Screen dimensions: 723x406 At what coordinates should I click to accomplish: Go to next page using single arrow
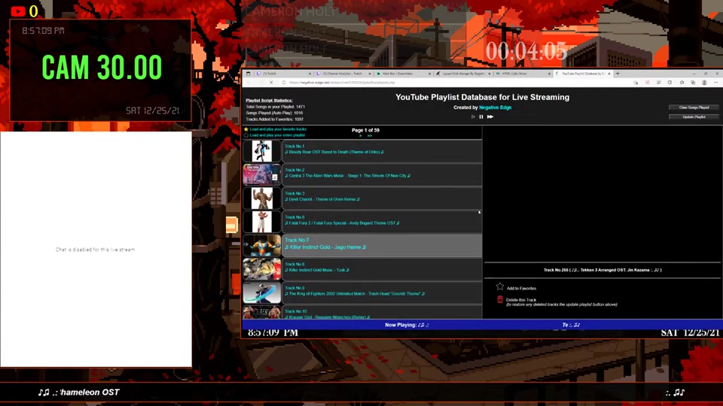pos(360,136)
